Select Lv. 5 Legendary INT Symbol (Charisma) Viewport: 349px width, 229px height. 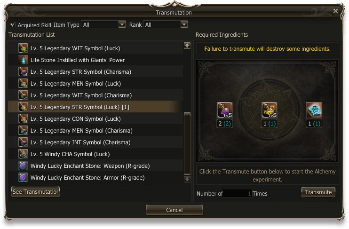coord(81,142)
